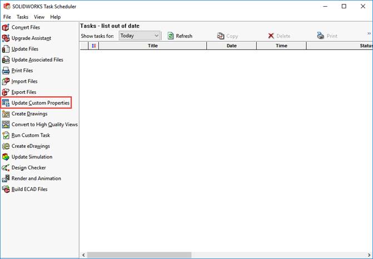Sort by the Date column header
Viewport: 373px width, 259px height.
click(231, 46)
